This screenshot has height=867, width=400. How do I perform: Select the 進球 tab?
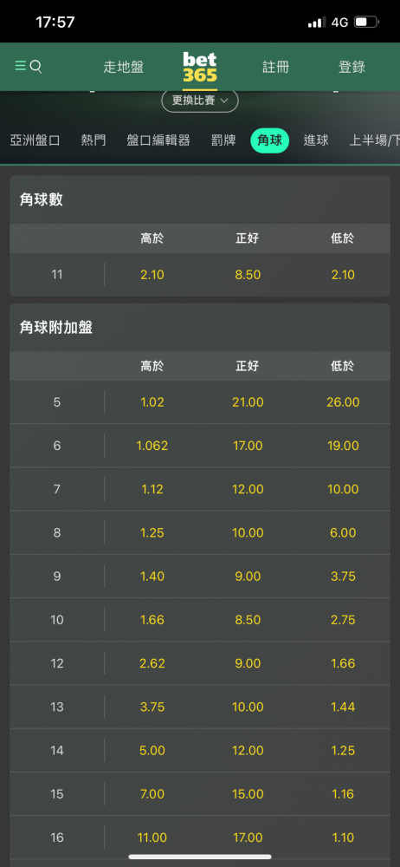[x=316, y=140]
